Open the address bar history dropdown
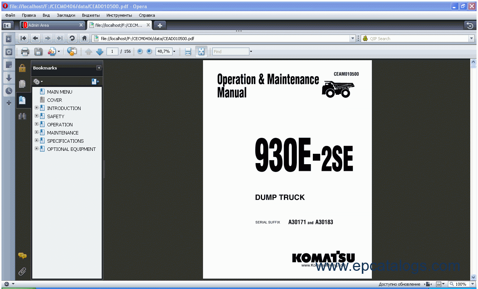Viewport: 478px width, 289px height. tap(353, 38)
